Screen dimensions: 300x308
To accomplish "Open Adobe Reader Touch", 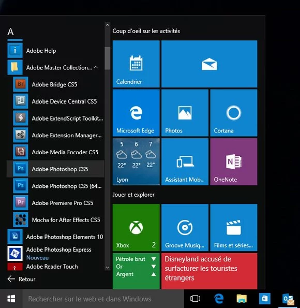I will tap(55, 267).
